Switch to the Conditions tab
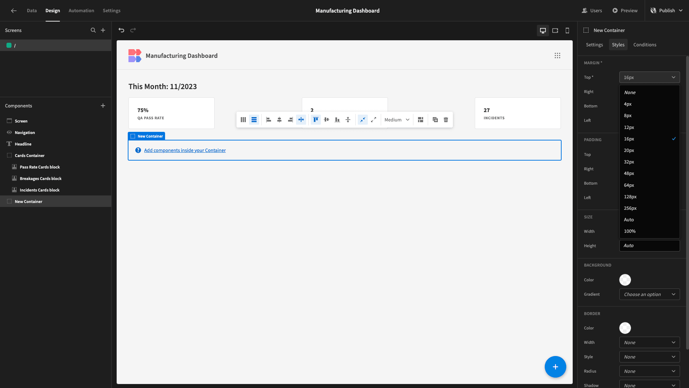Image resolution: width=689 pixels, height=388 pixels. click(x=645, y=45)
